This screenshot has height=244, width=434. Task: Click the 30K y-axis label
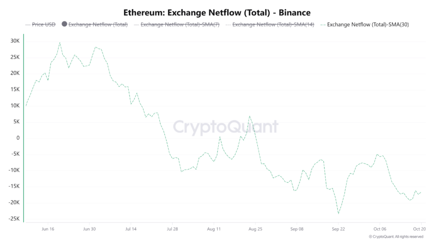click(15, 41)
